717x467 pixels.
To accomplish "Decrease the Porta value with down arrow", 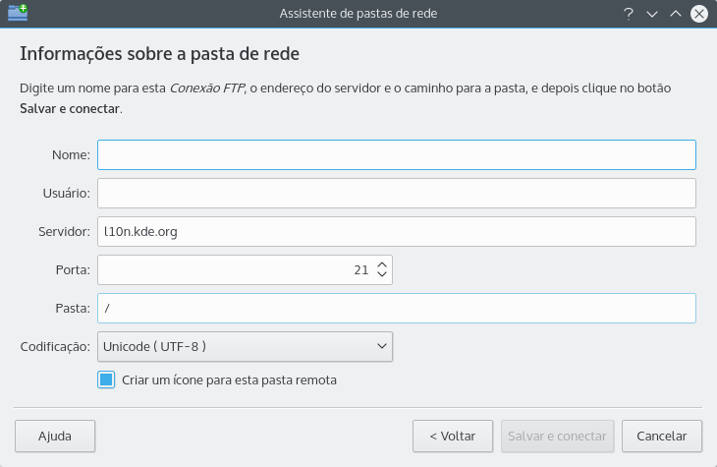I will click(382, 274).
